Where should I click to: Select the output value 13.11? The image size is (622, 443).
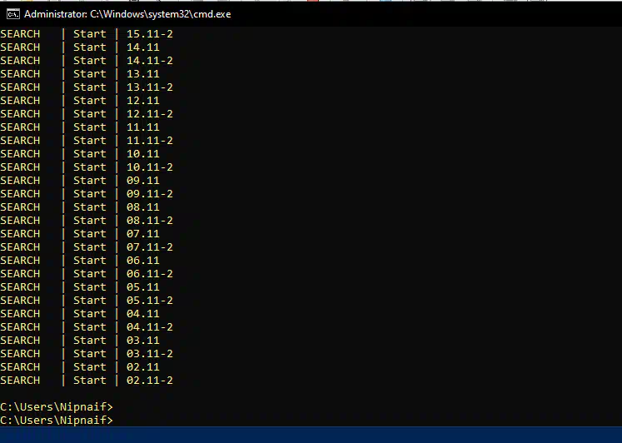coord(143,74)
